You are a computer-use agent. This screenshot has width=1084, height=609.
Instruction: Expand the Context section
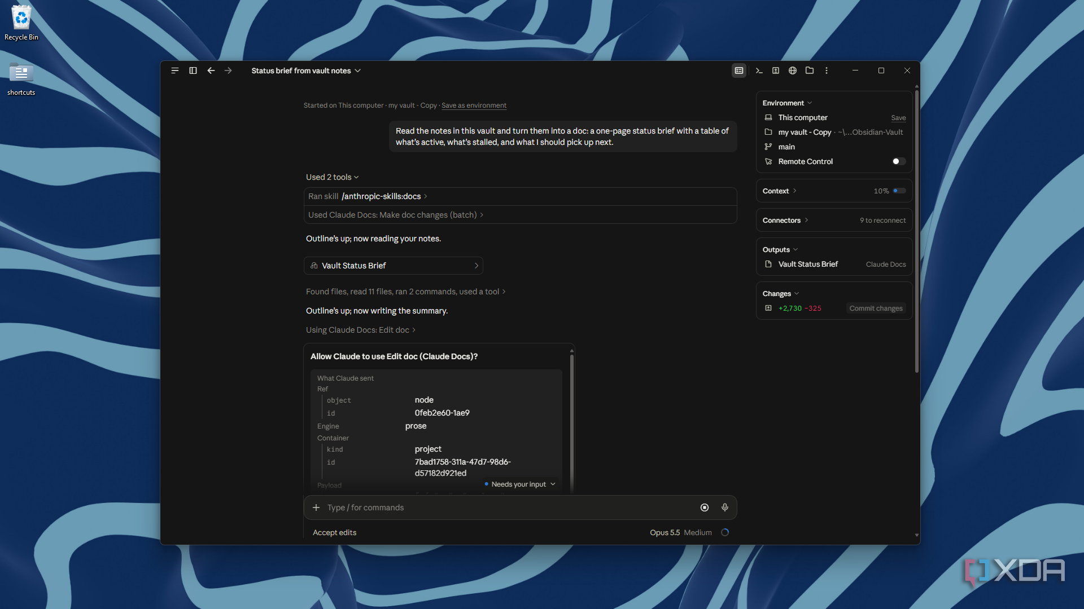(779, 191)
